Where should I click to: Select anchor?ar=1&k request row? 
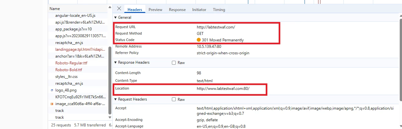77,56
